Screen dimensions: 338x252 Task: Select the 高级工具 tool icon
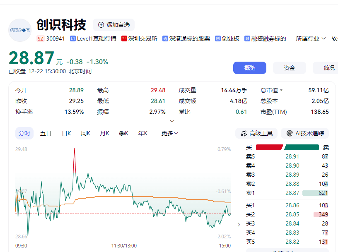(245, 133)
